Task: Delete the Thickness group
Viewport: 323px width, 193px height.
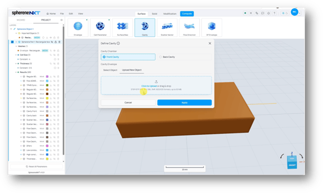Action: pos(58,64)
